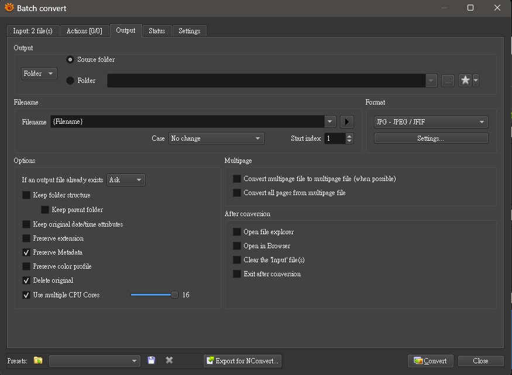Check Open file explorer after conversion
The height and width of the screenshot is (375, 512).
(x=237, y=232)
